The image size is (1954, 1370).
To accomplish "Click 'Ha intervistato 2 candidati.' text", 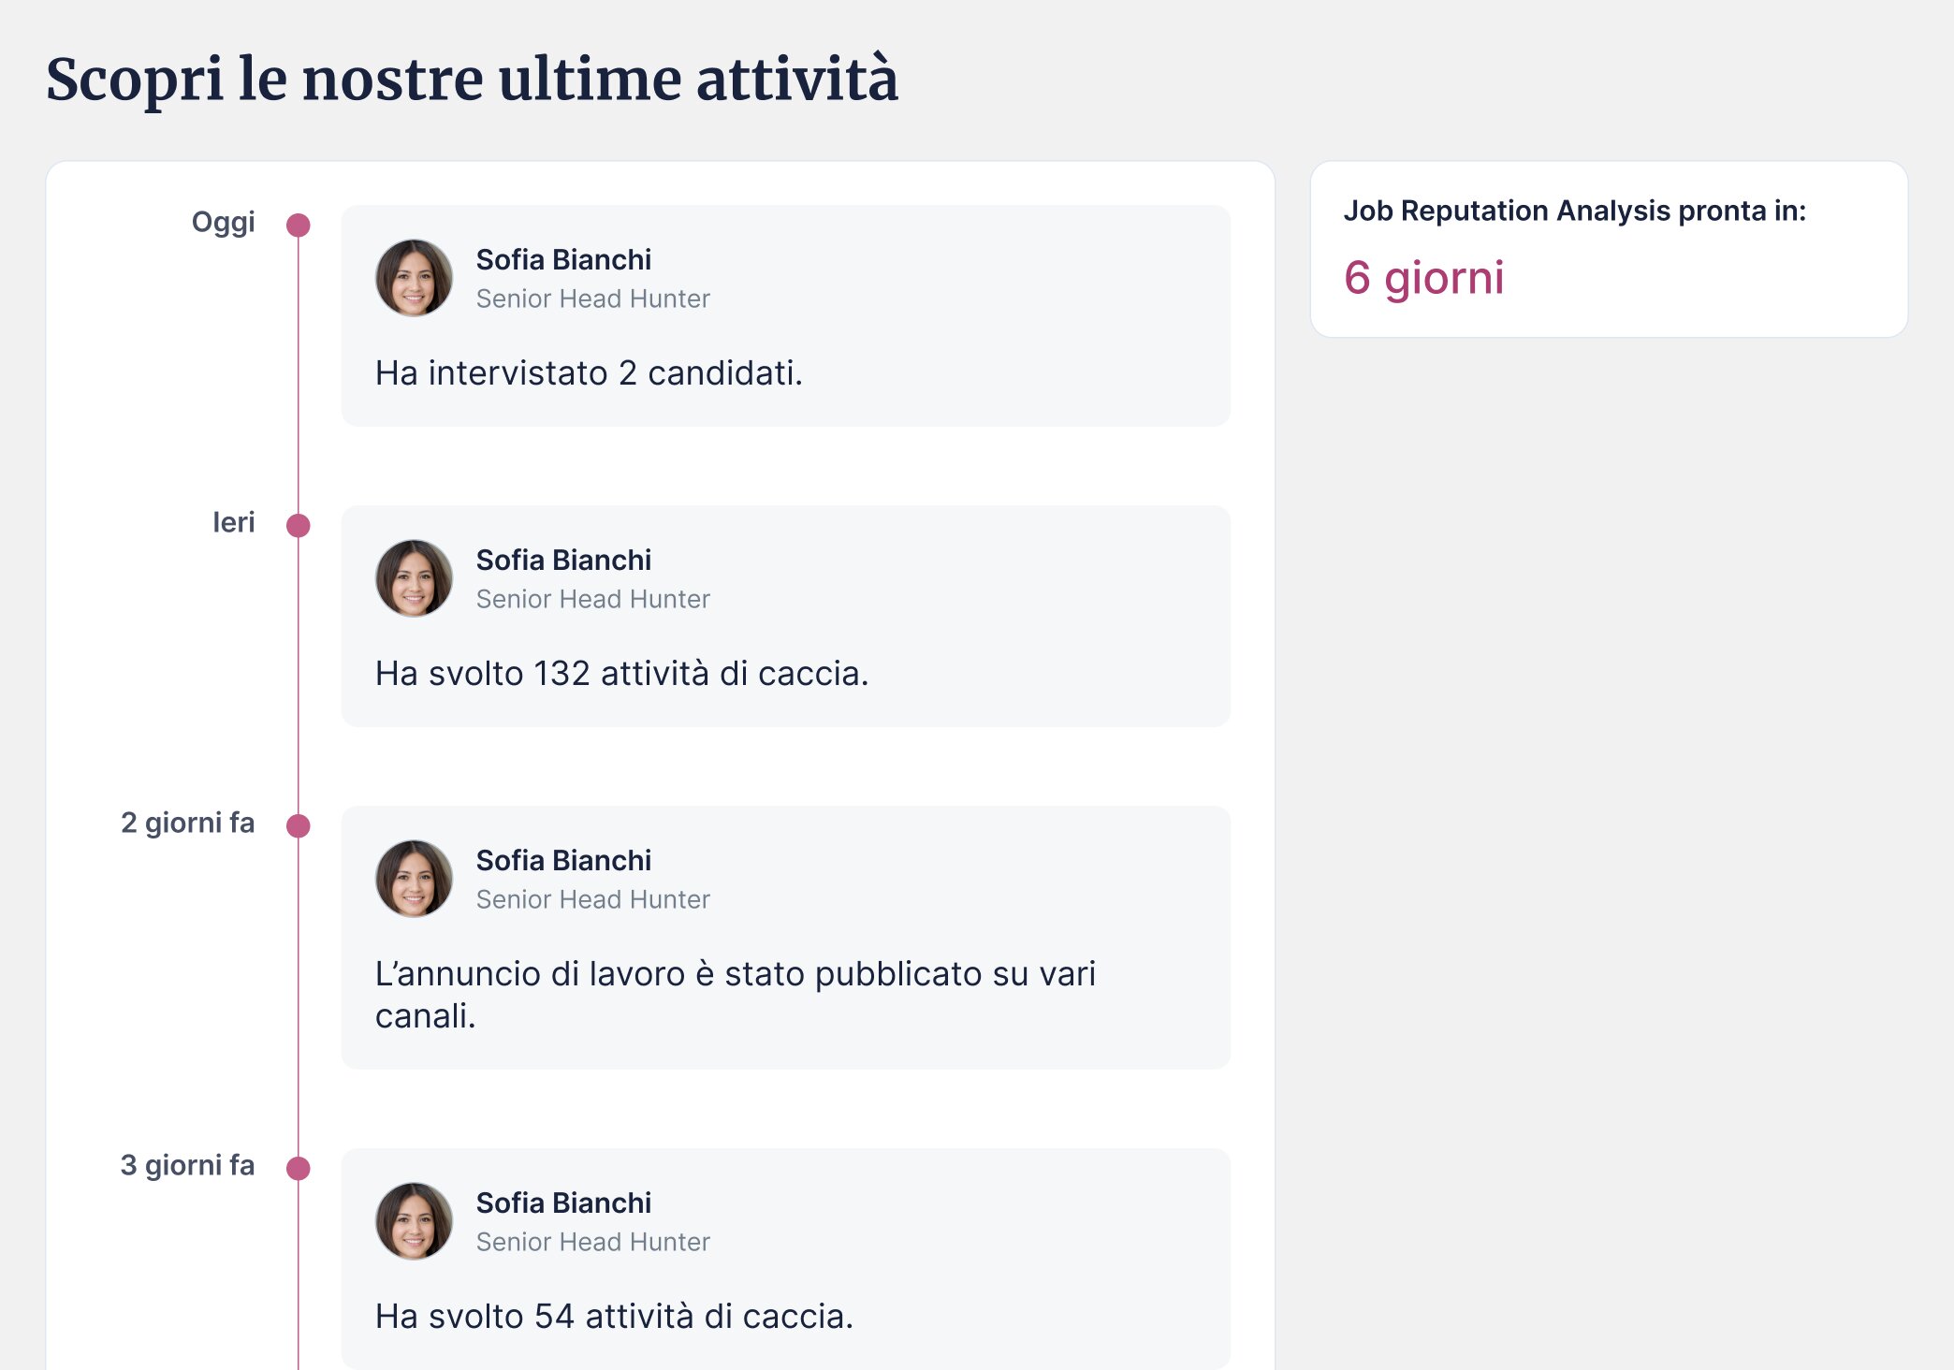I will [x=589, y=373].
